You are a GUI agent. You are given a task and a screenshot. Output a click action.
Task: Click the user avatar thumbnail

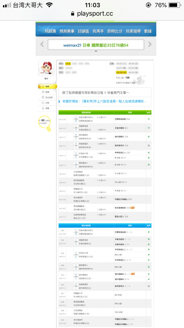[46, 69]
